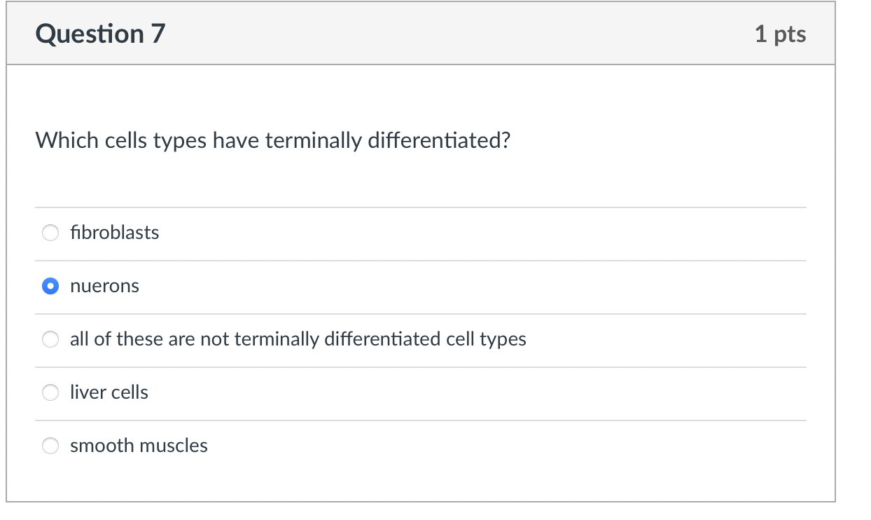Click the 'Question 7' heading
Screen dimensions: 871x520
(100, 34)
